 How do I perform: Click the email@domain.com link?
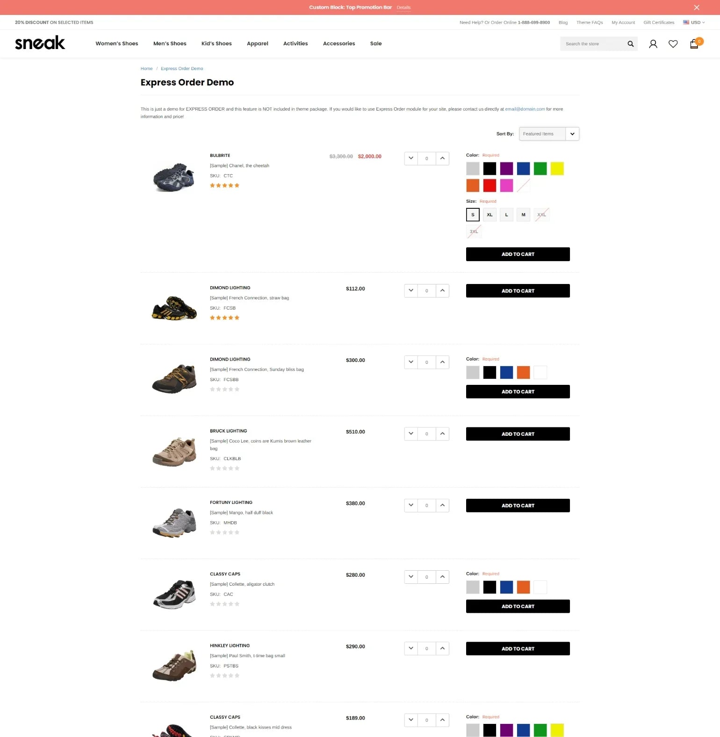click(525, 109)
